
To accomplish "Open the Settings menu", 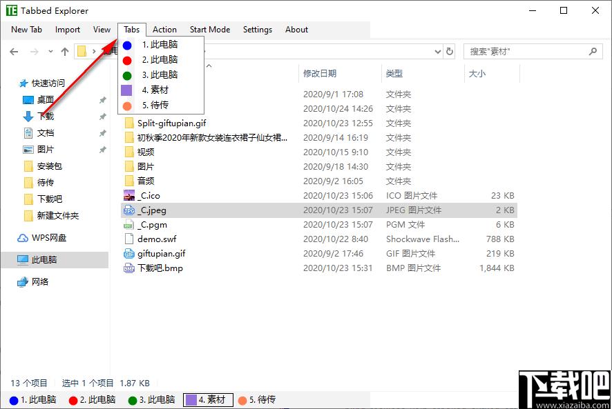I will click(x=258, y=30).
